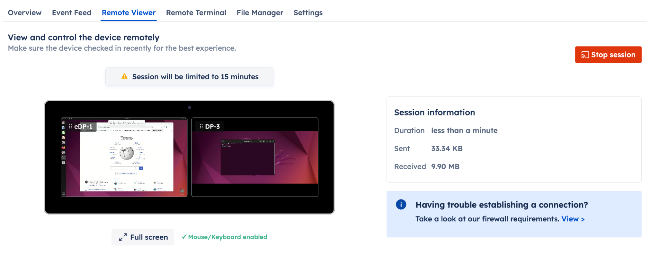Enter Full screen mode

click(143, 237)
